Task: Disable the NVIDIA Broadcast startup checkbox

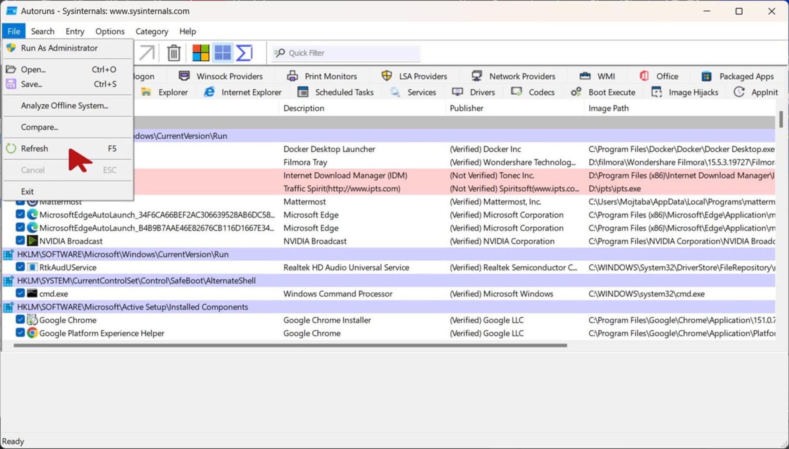Action: (x=20, y=241)
